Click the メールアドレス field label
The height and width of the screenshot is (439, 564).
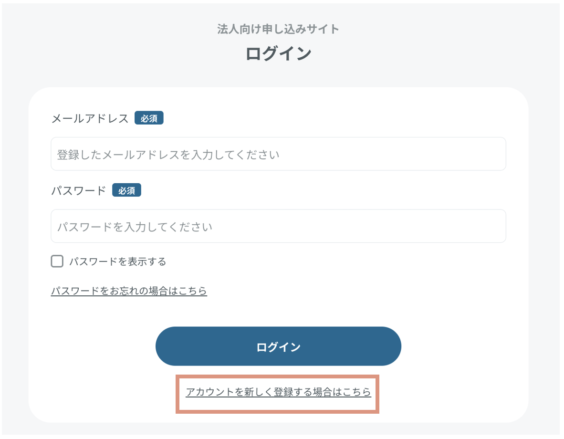[89, 118]
